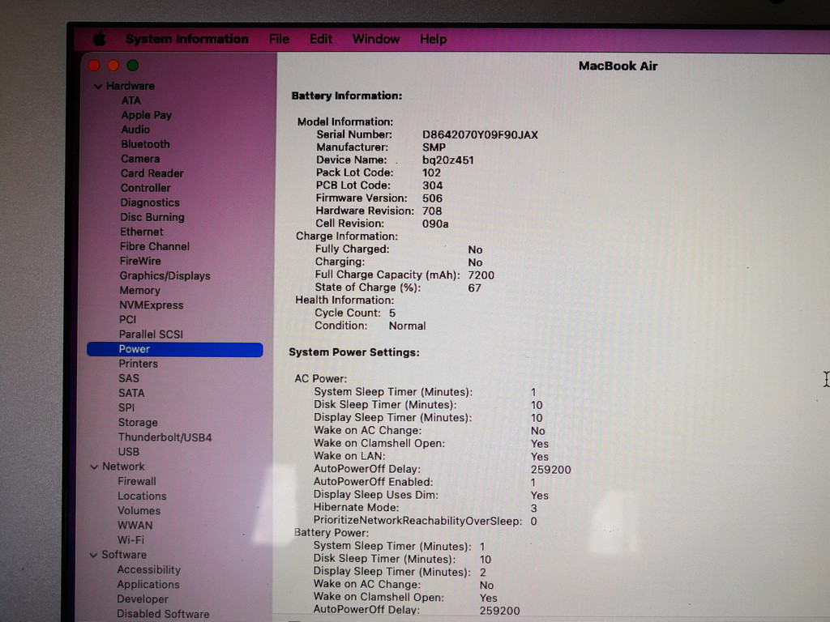830x622 pixels.
Task: Select Ethernet in the sidebar
Action: coord(141,232)
